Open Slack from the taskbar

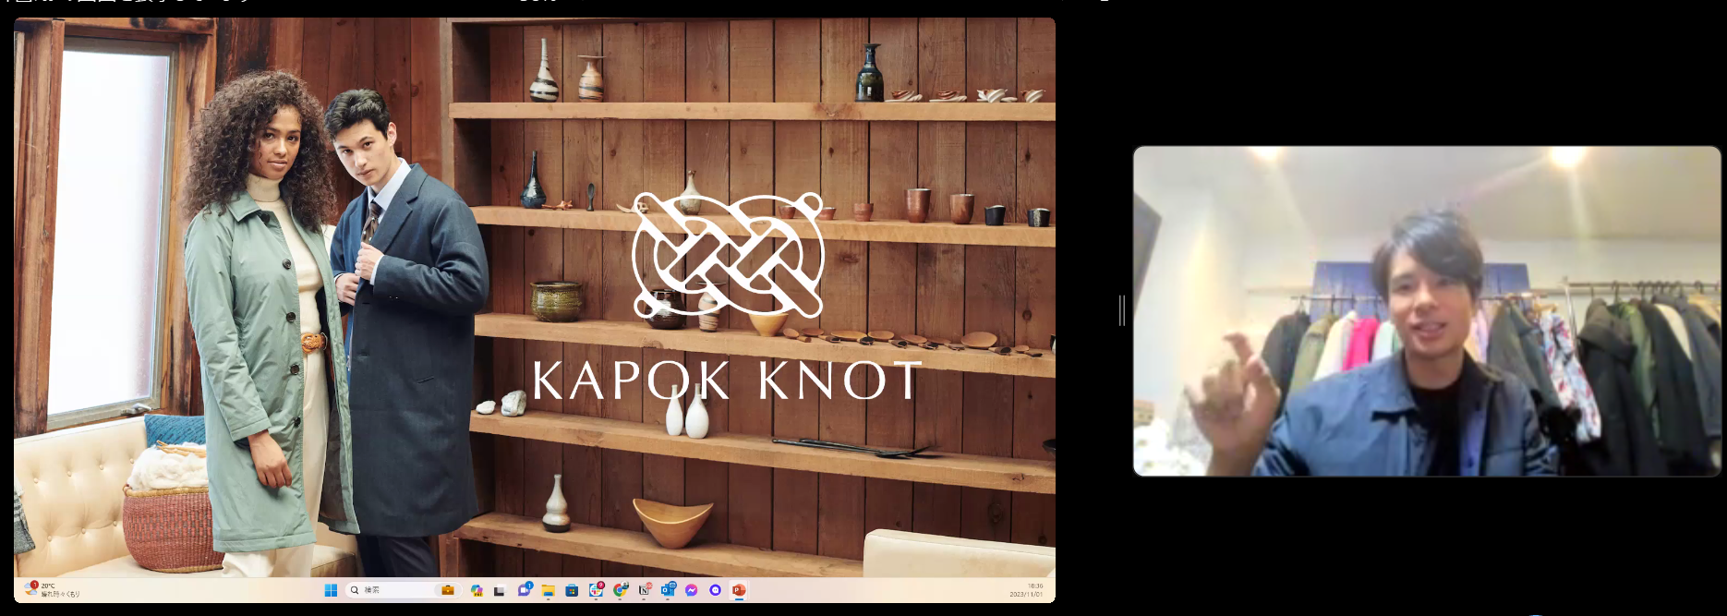click(596, 590)
